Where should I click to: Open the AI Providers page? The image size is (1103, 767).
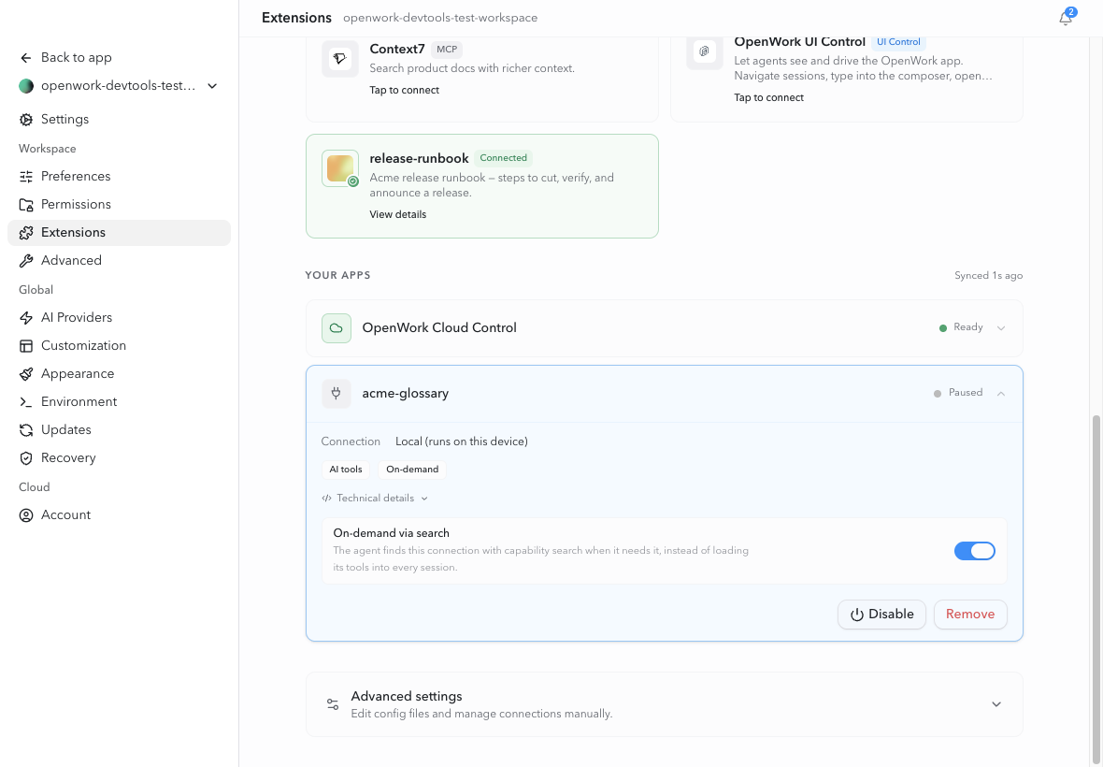pyautogui.click(x=119, y=318)
